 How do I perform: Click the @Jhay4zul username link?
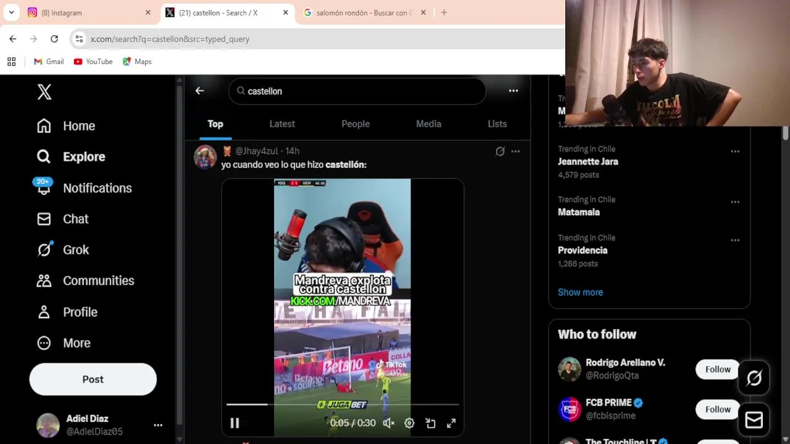click(x=257, y=151)
